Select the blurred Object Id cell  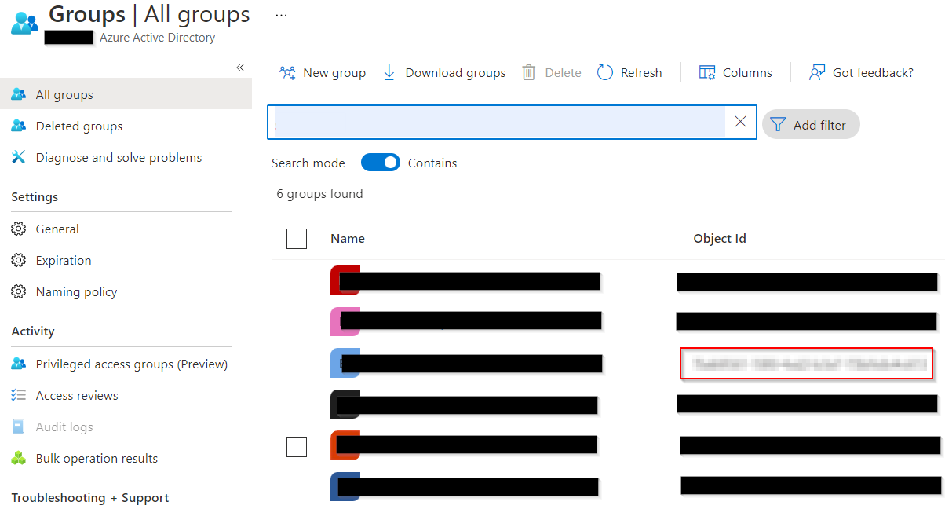[x=807, y=363]
